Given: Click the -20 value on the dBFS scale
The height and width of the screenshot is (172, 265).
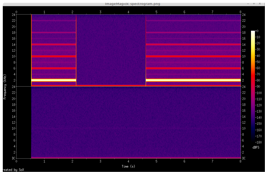Looking at the screenshot, I should [x=258, y=43].
